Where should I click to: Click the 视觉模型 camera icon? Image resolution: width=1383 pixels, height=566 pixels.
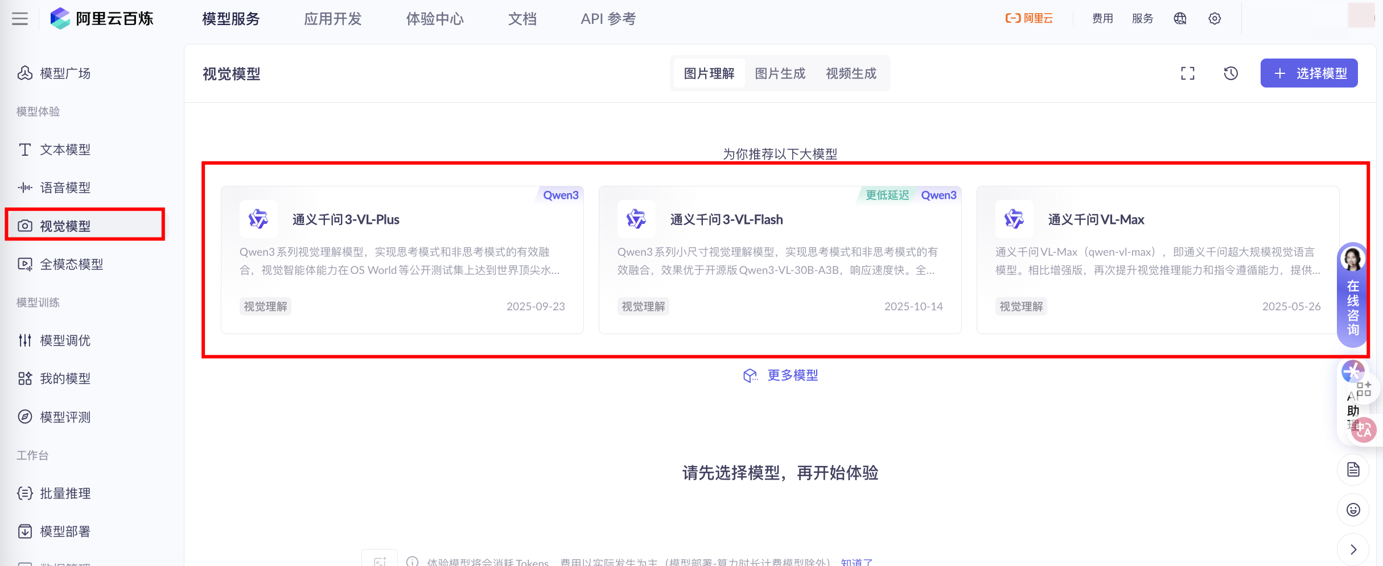click(25, 226)
